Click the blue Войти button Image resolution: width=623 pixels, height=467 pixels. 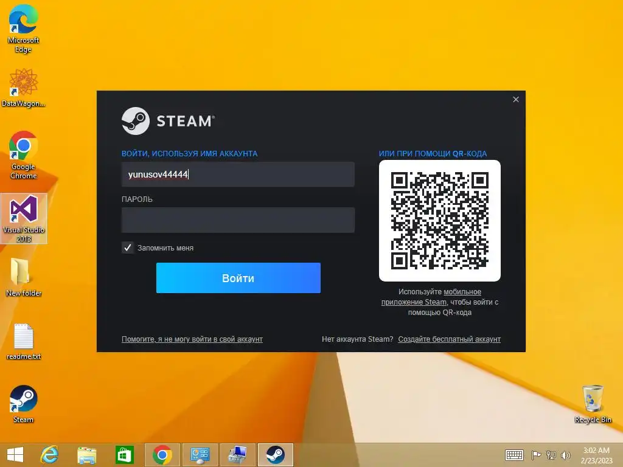pos(238,278)
